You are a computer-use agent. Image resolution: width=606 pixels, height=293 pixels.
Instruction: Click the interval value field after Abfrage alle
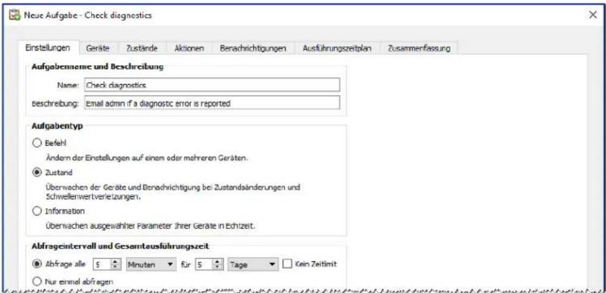pos(102,264)
